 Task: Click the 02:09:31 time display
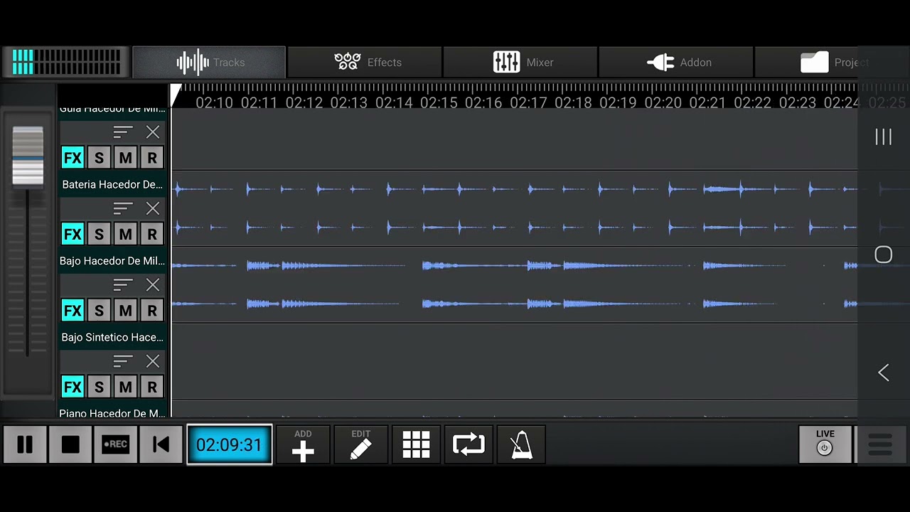click(229, 444)
